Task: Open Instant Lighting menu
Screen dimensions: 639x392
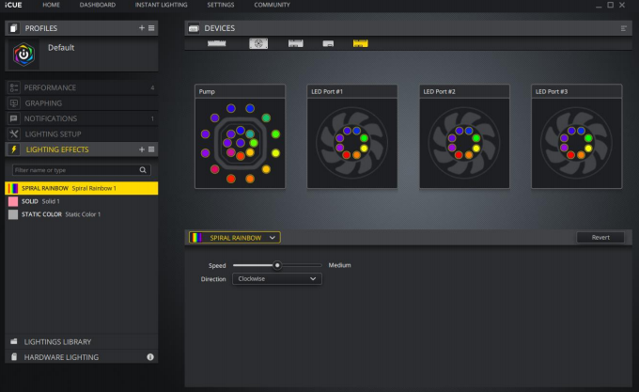Action: tap(161, 5)
